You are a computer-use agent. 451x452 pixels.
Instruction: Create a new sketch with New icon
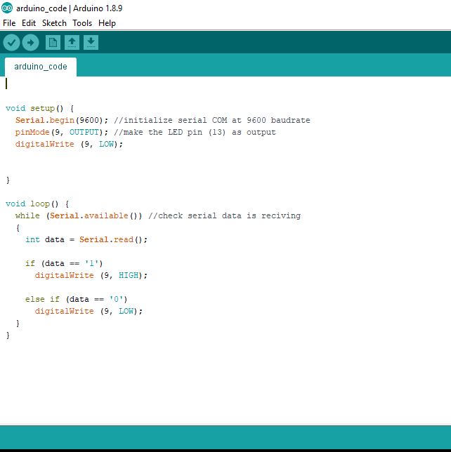(x=53, y=43)
